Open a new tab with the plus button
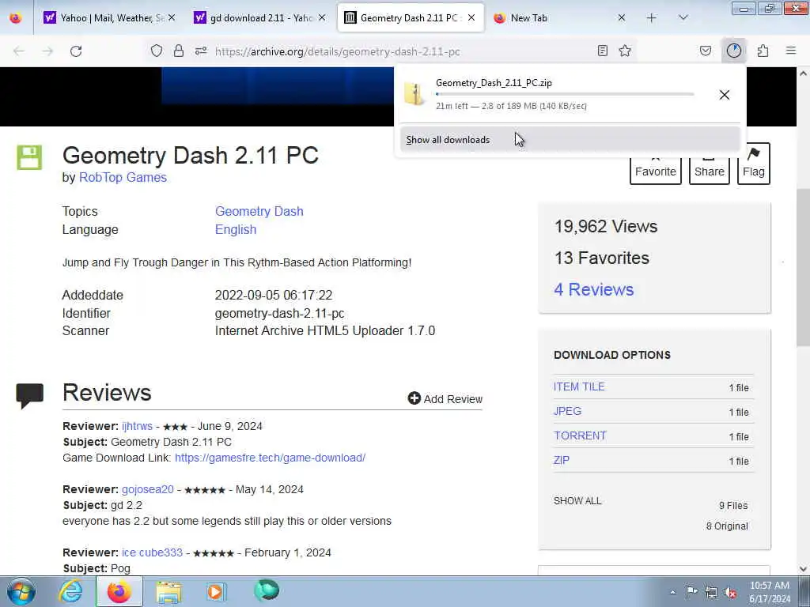Viewport: 810px width, 607px height. (652, 18)
